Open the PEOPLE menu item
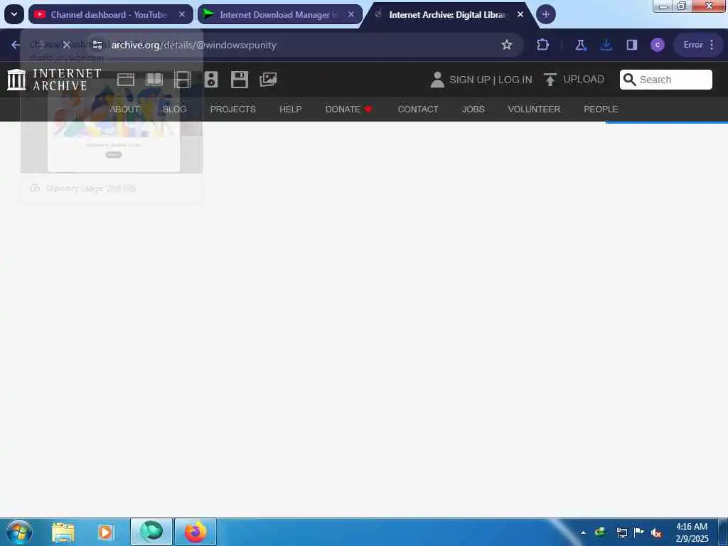This screenshot has width=728, height=546. point(601,109)
